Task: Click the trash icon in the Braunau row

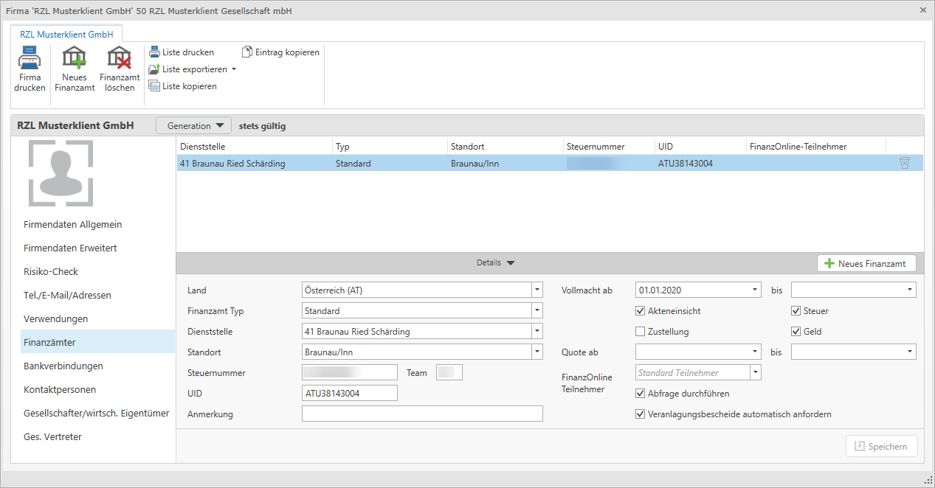Action: click(904, 164)
